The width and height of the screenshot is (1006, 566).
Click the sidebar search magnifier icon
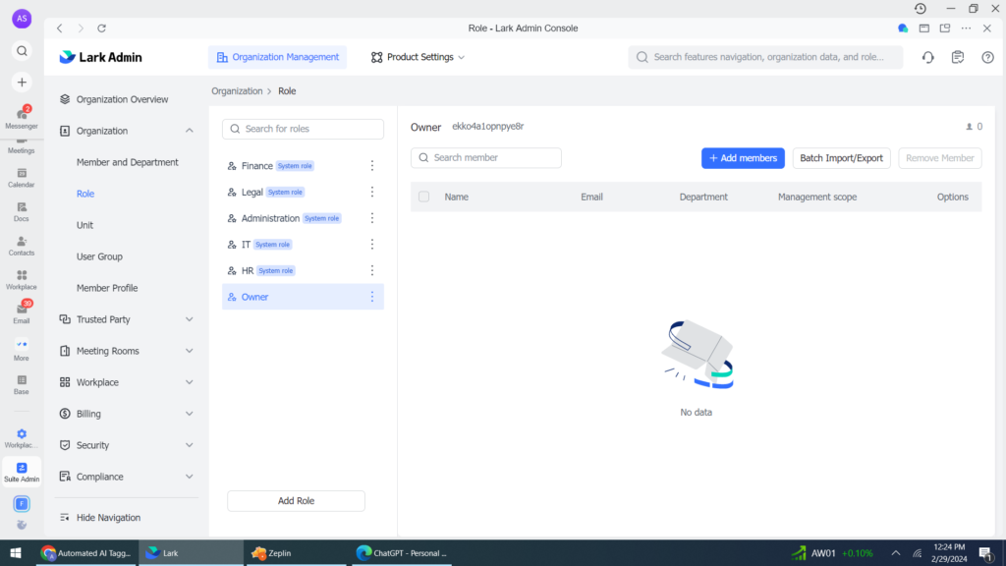tap(22, 51)
